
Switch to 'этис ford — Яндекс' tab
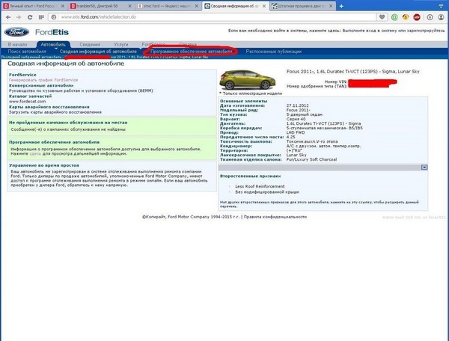pos(168,6)
